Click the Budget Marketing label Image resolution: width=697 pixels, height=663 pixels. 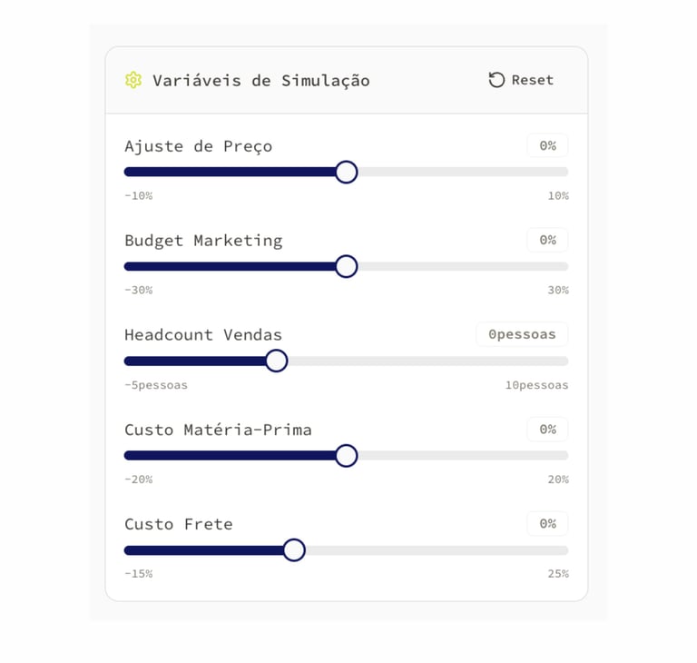203,241
